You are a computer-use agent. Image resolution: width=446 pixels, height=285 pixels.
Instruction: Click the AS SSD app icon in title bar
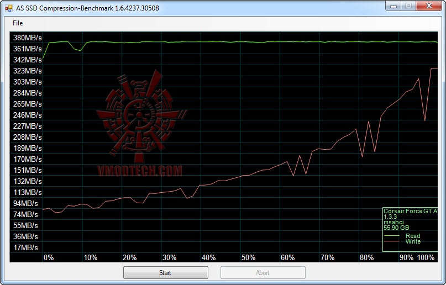click(x=9, y=8)
